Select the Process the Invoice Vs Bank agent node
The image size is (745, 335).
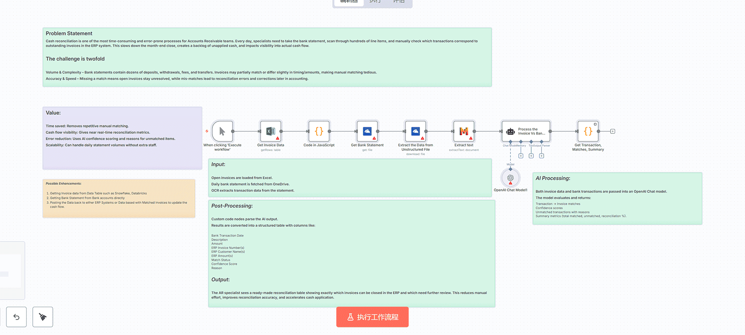pyautogui.click(x=526, y=132)
